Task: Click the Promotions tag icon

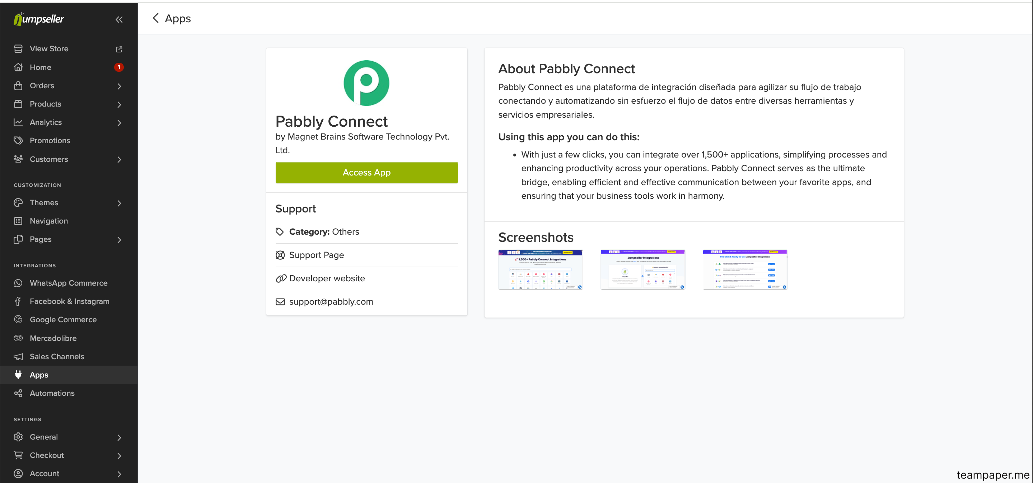Action: click(18, 141)
